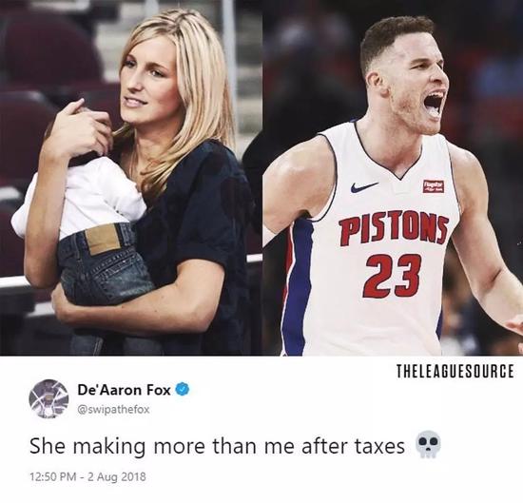
Task: Click the 2 Aug 2018 date
Action: point(117,476)
